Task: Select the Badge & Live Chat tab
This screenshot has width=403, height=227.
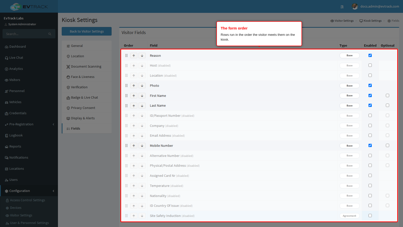Action: (x=87, y=98)
